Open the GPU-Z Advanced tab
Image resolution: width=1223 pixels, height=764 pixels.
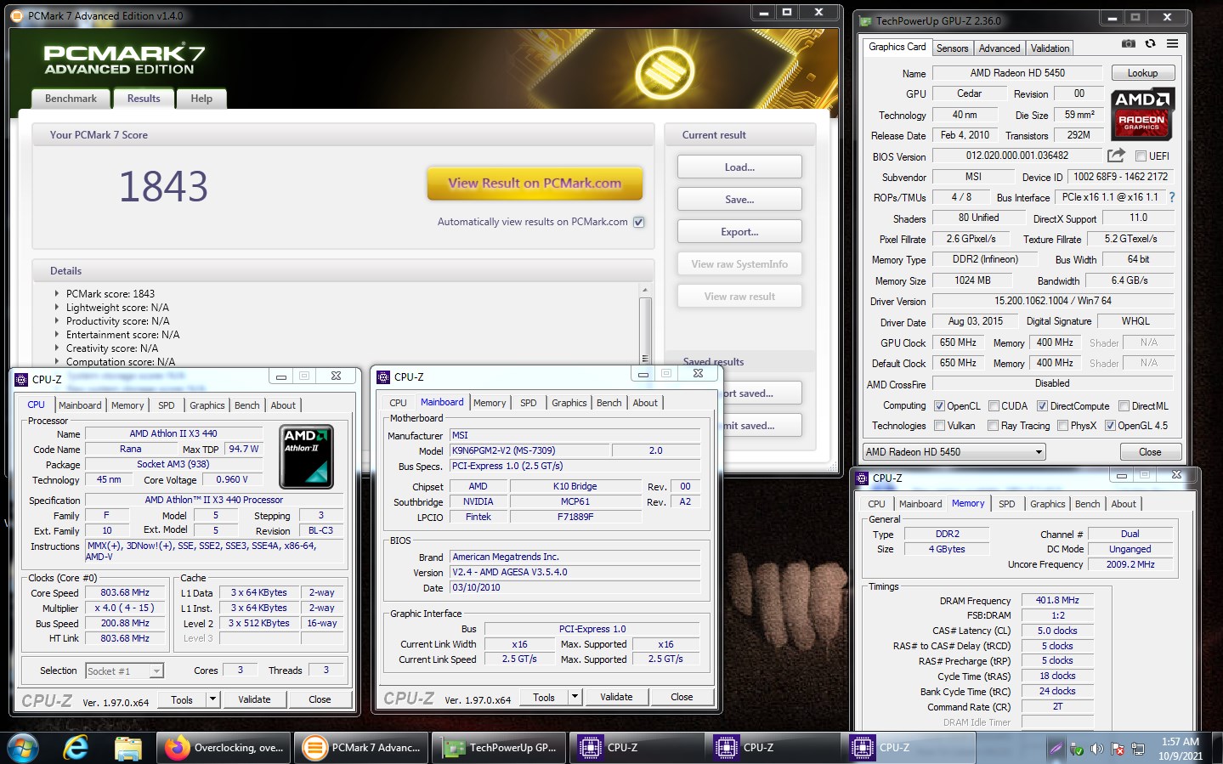tap(999, 48)
